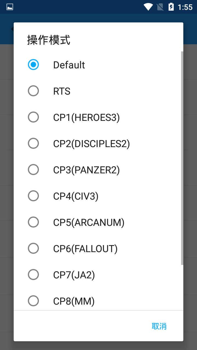The width and height of the screenshot is (197, 350).
Task: Choose the RTS radio option
Action: click(x=33, y=91)
